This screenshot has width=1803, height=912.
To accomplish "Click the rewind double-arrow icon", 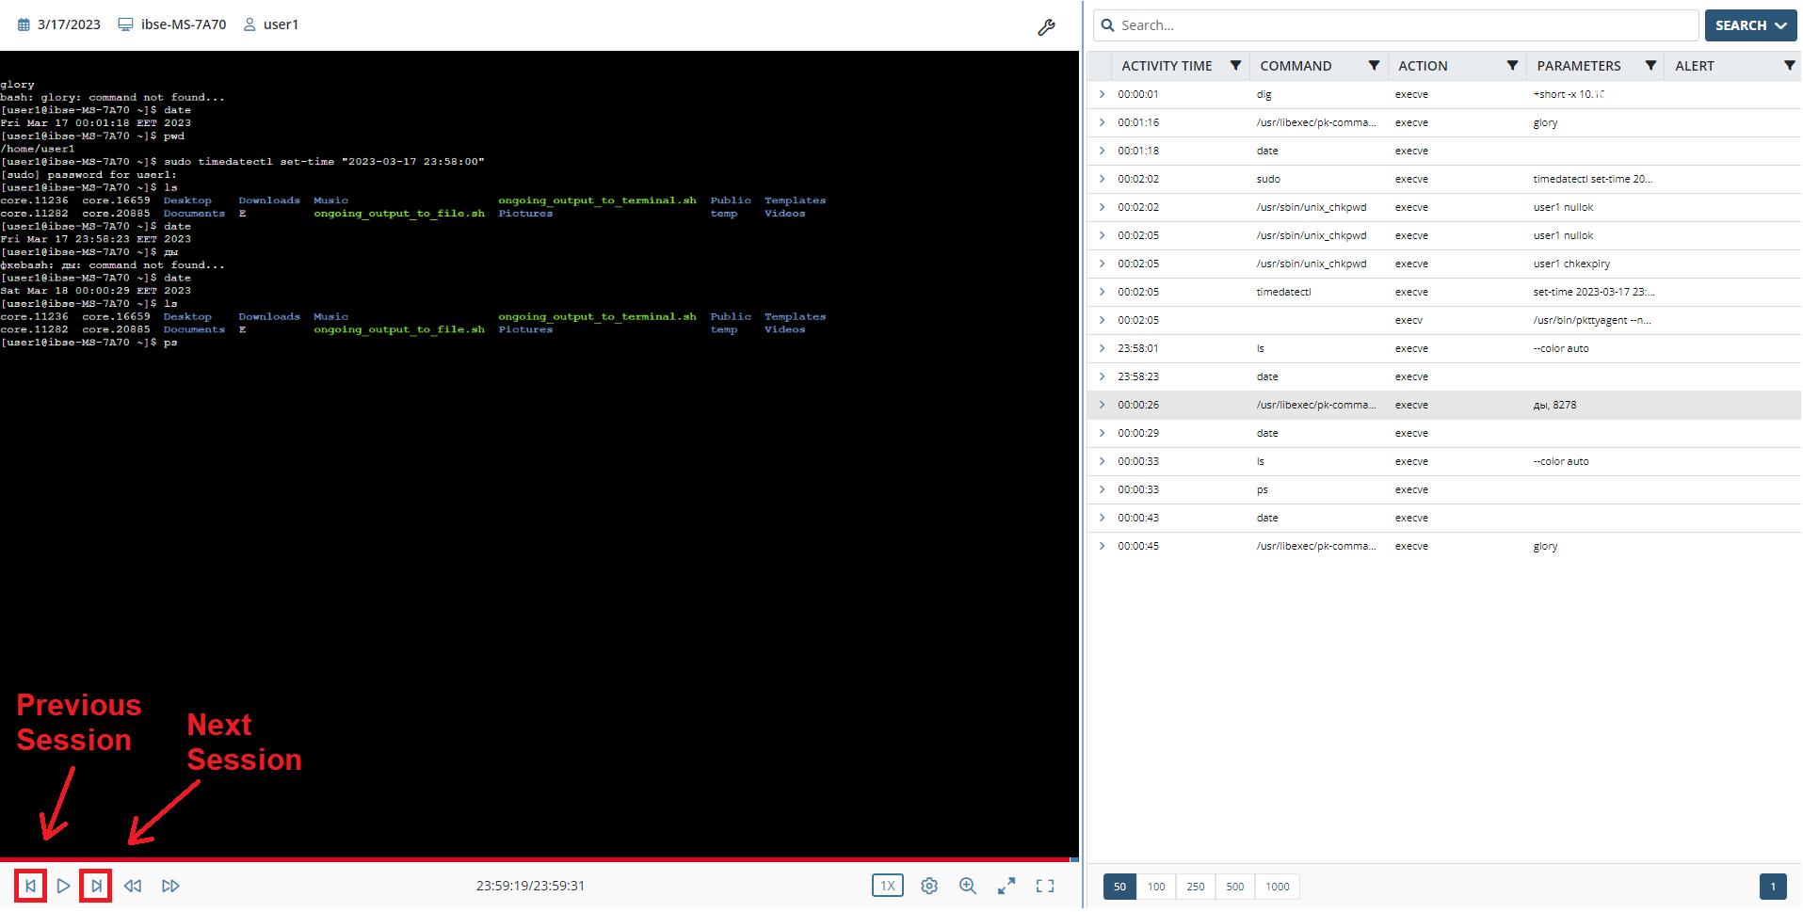I will click(133, 886).
